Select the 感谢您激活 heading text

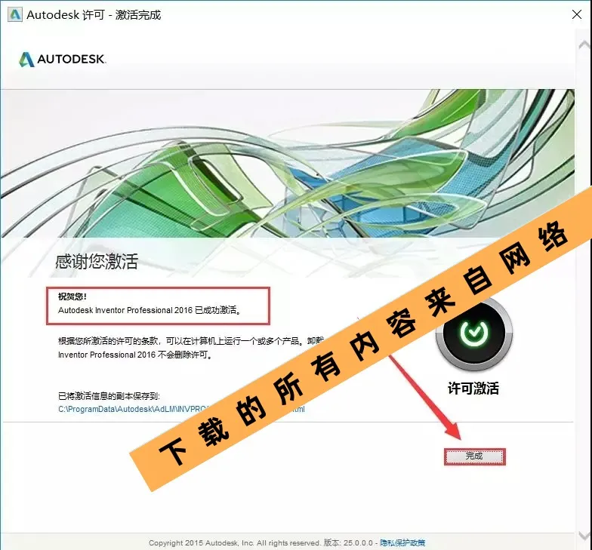point(97,261)
